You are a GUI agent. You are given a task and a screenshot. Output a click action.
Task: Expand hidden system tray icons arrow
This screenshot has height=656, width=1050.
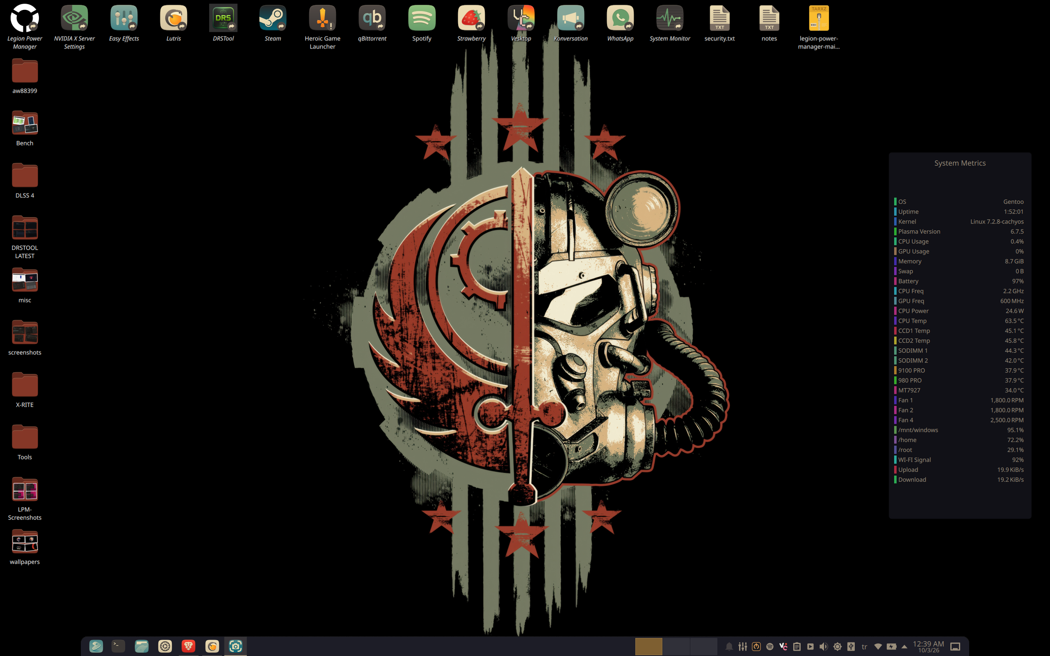(x=904, y=647)
